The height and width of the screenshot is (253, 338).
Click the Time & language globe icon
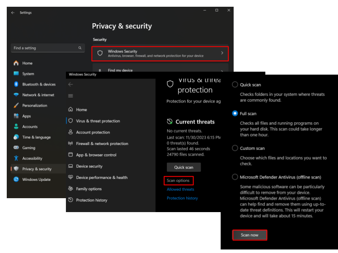click(16, 137)
